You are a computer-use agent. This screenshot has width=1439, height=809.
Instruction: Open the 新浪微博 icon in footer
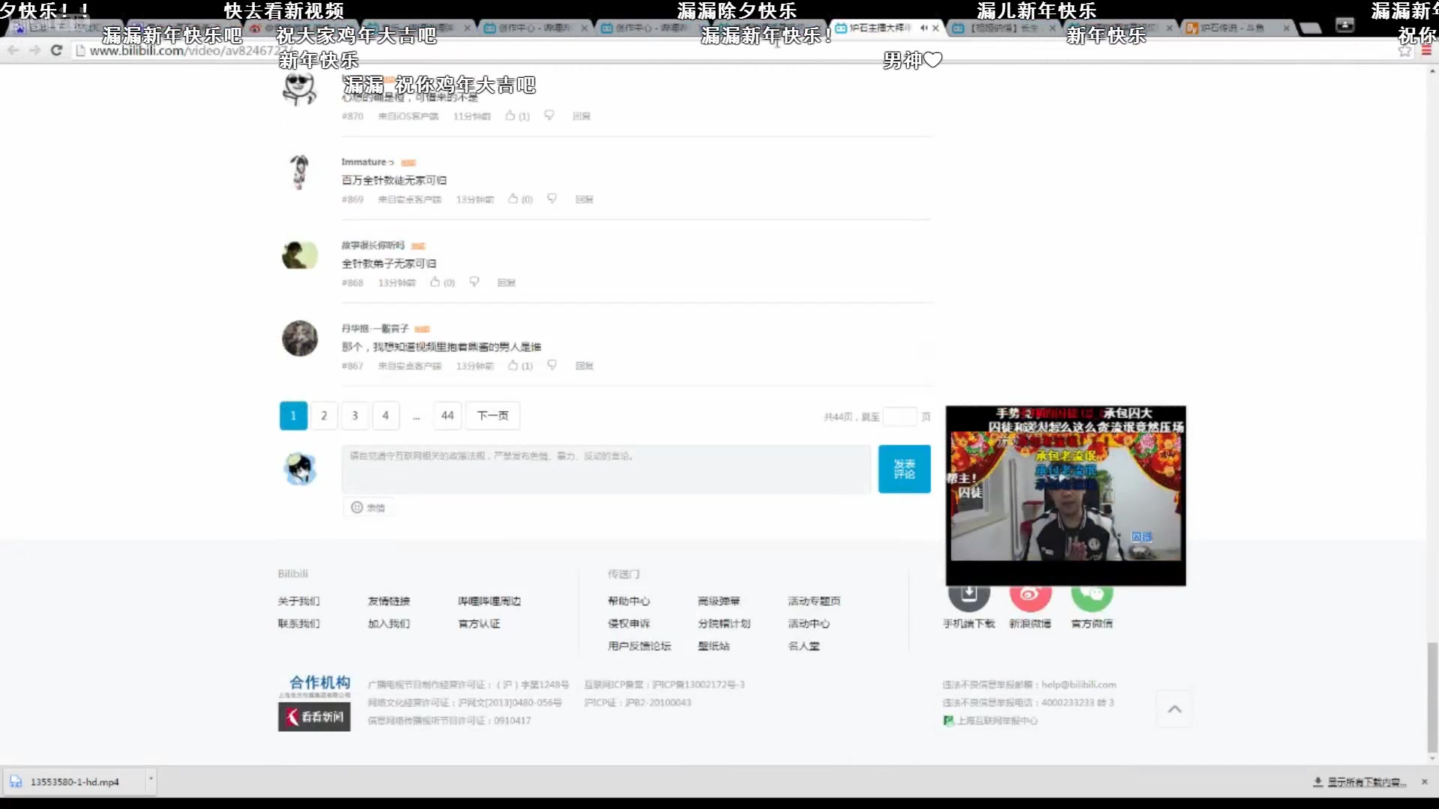click(1030, 597)
